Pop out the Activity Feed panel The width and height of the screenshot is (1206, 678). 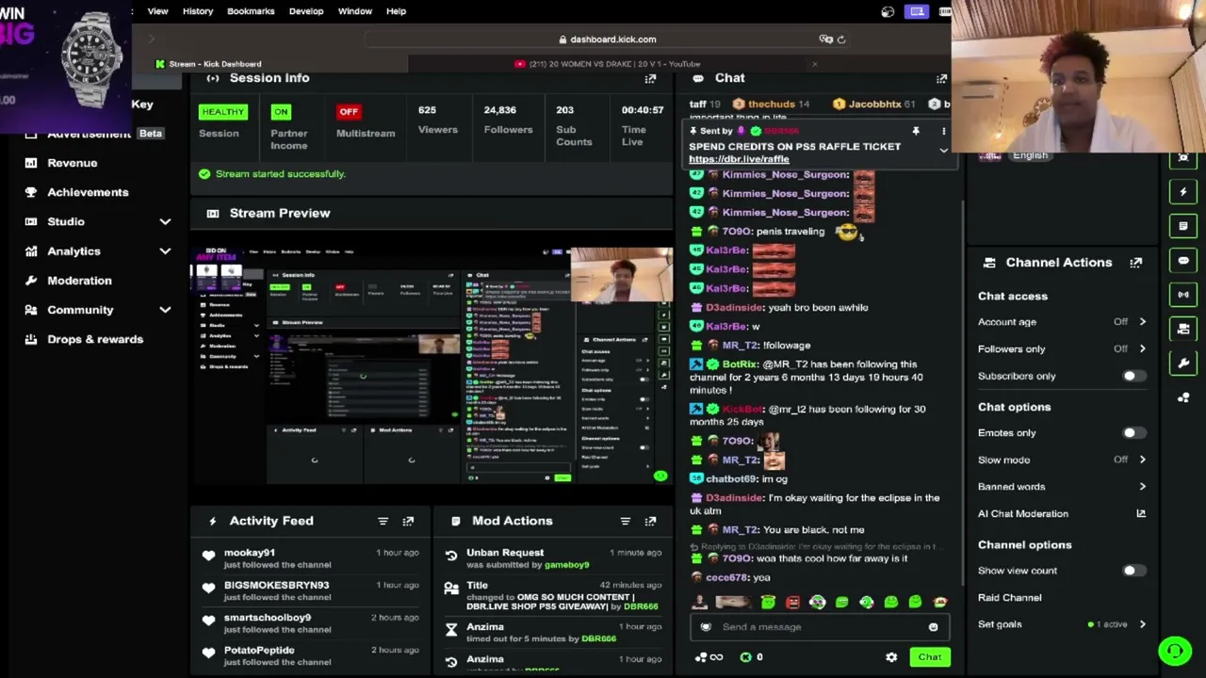point(408,521)
